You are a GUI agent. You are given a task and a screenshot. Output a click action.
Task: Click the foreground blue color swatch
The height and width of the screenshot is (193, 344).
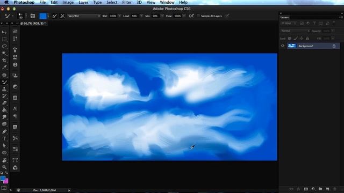click(x=3, y=178)
